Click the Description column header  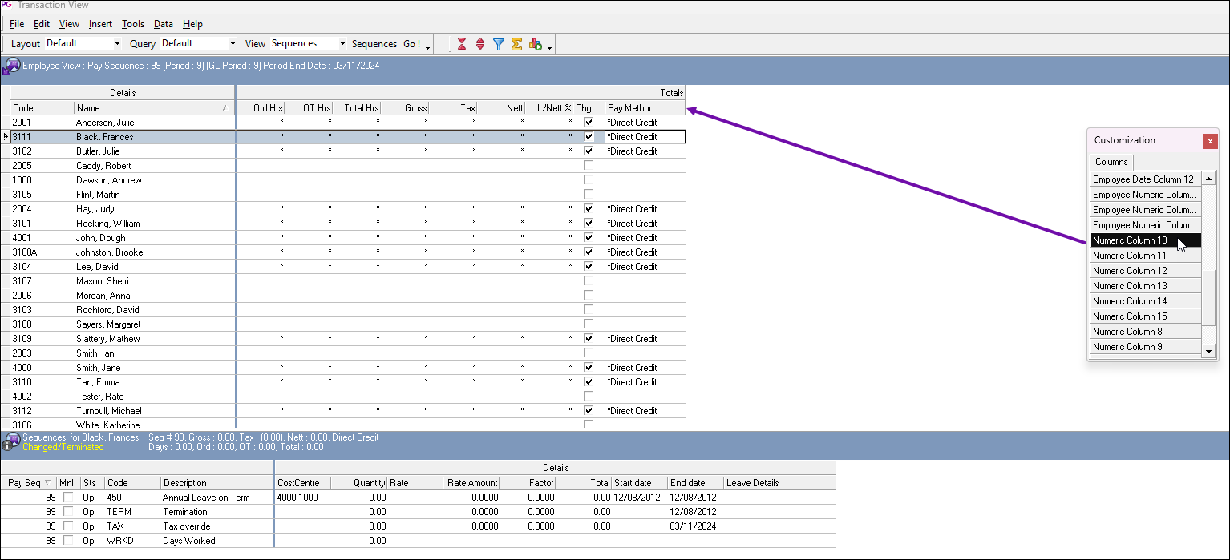[216, 483]
